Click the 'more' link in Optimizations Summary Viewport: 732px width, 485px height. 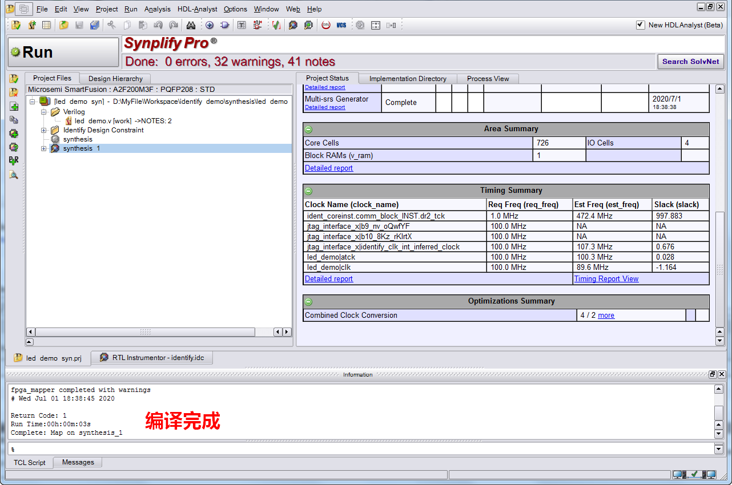(606, 316)
